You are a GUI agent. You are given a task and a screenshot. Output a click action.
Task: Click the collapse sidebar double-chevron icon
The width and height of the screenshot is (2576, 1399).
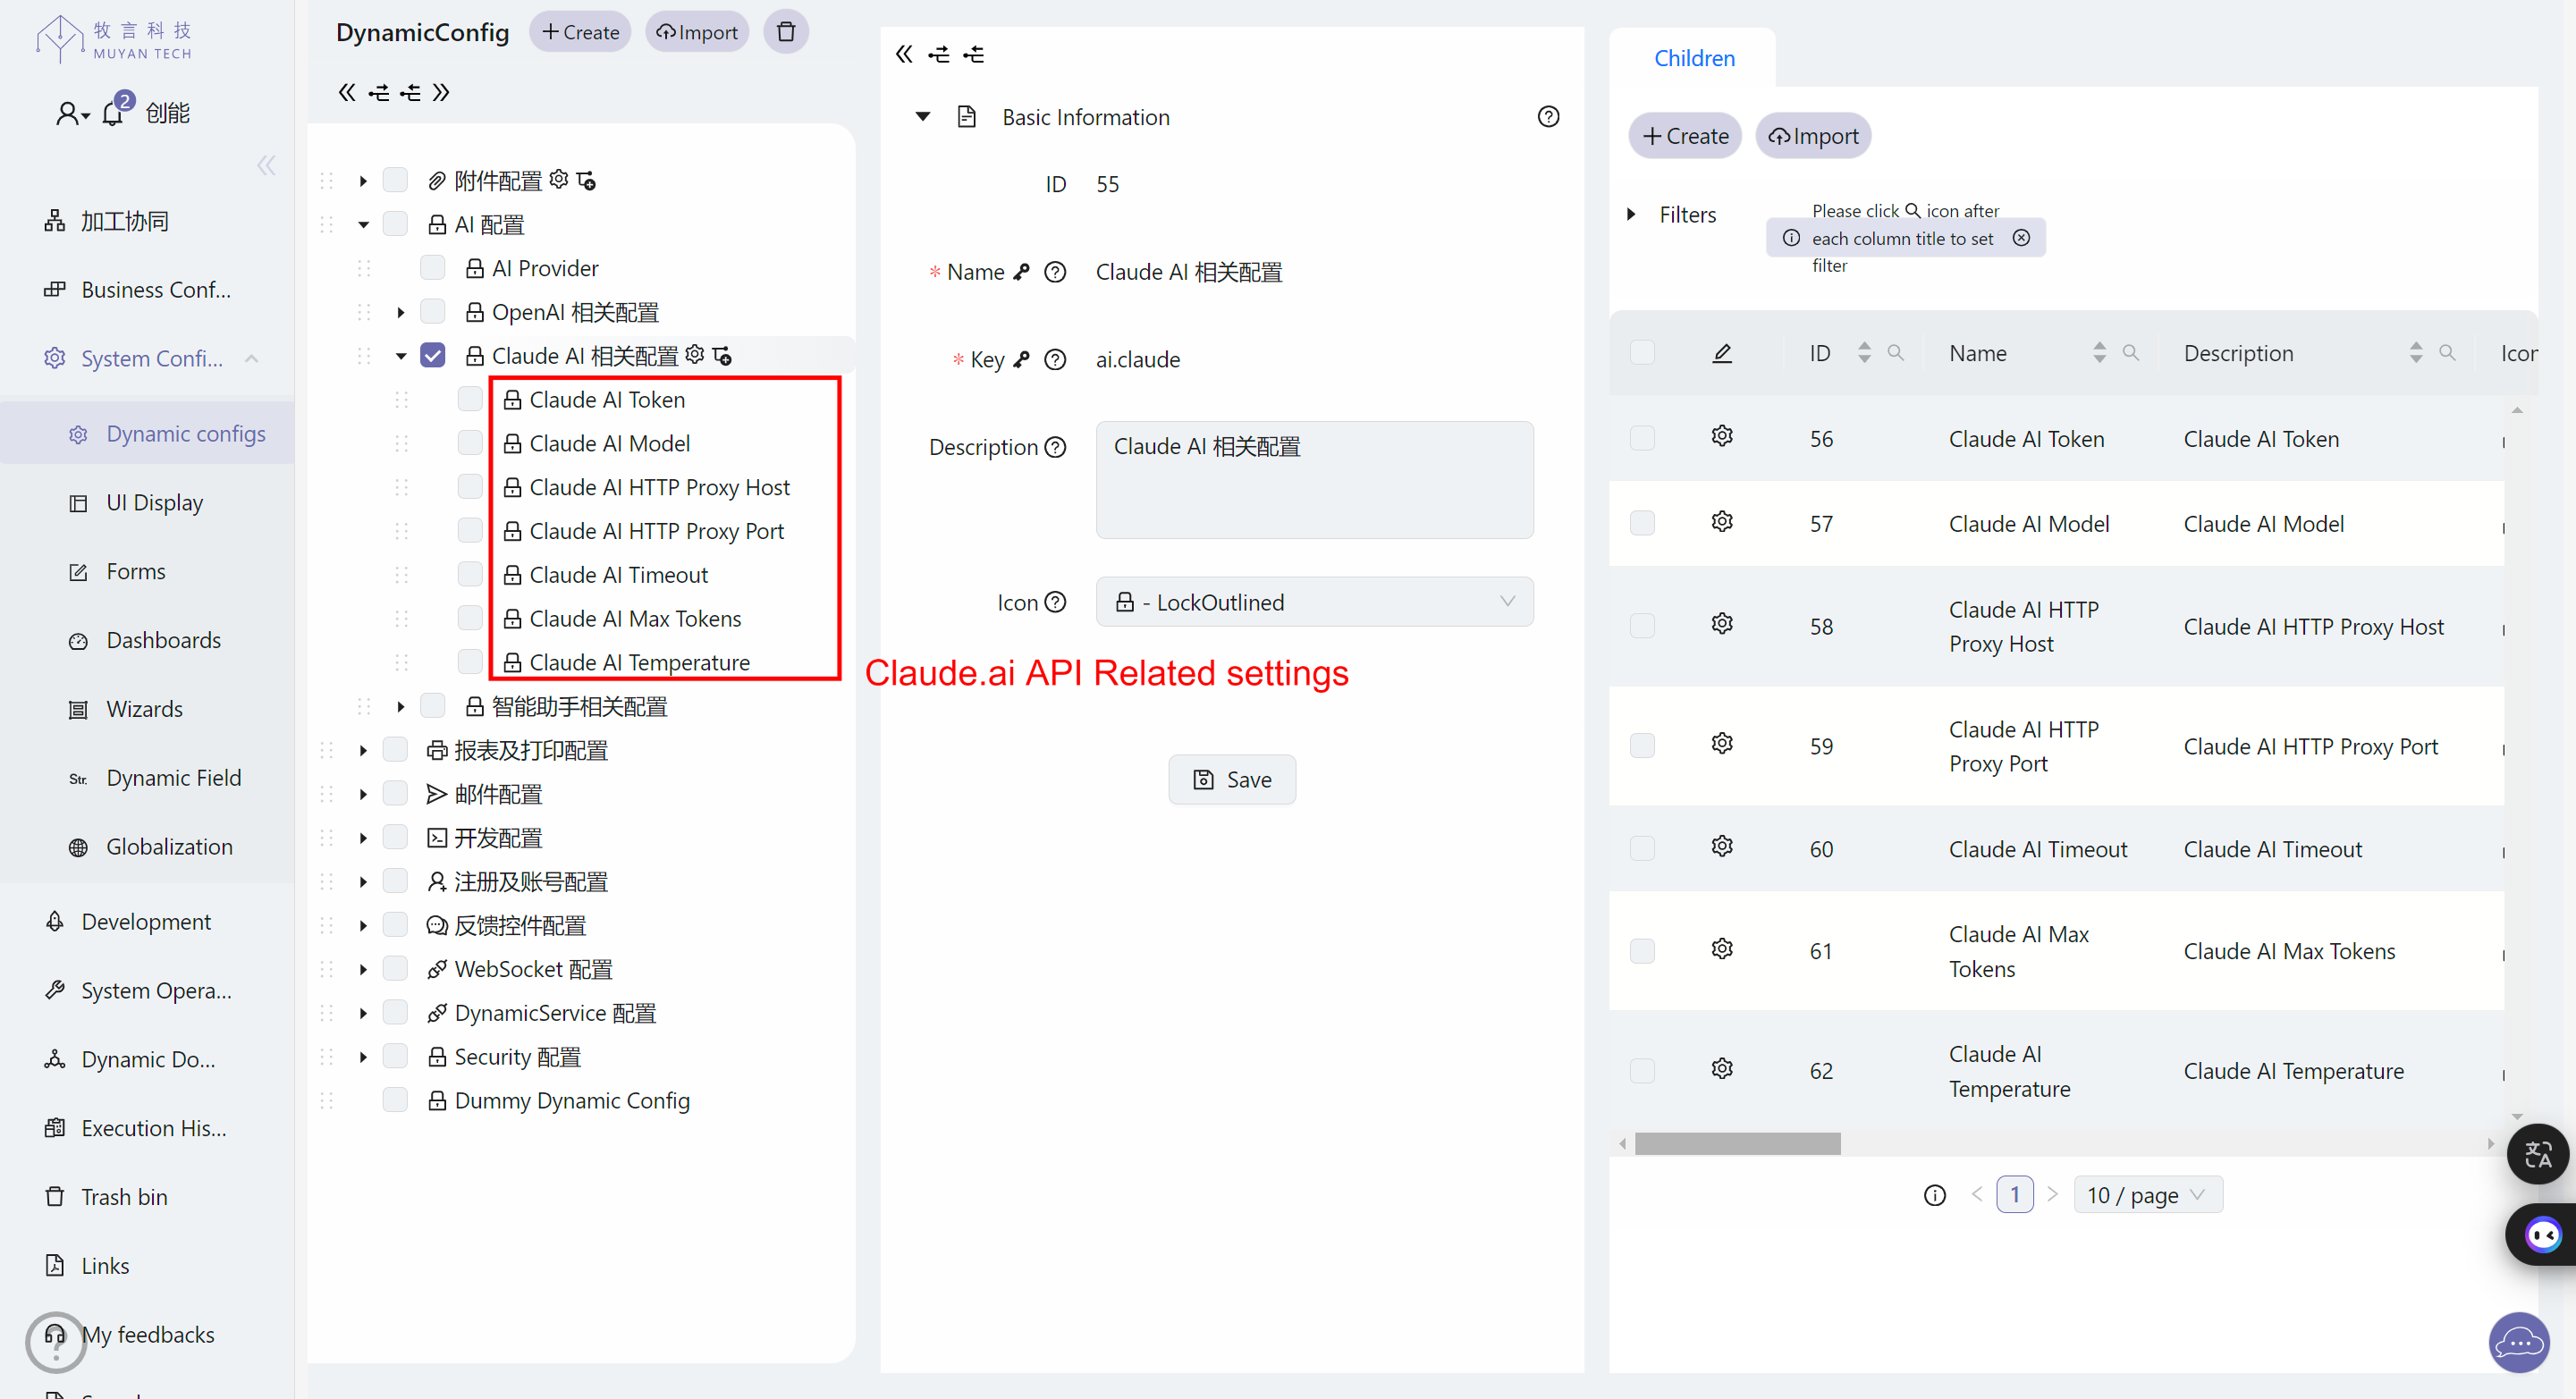pyautogui.click(x=266, y=166)
